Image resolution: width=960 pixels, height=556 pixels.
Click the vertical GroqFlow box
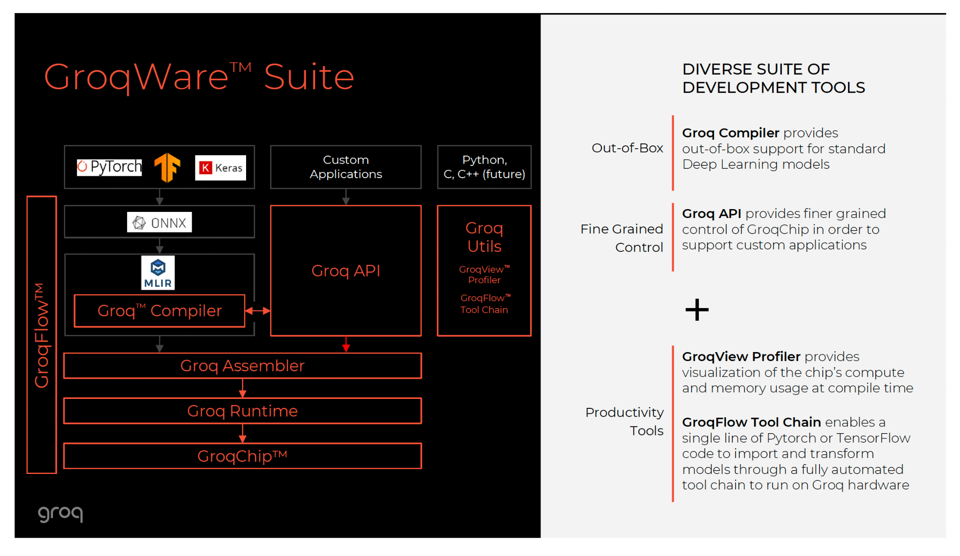(x=42, y=335)
